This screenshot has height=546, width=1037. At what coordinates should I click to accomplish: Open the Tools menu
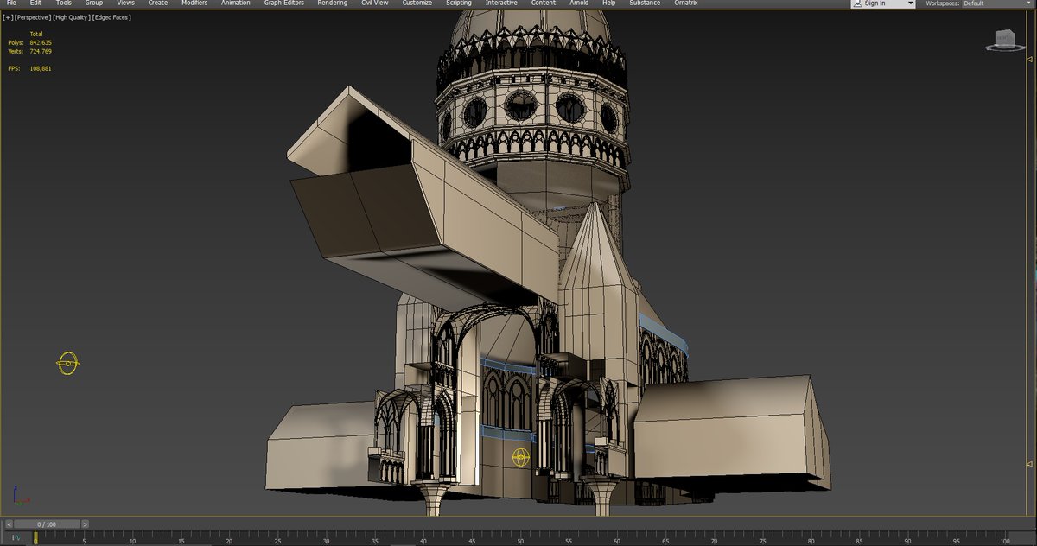(x=64, y=3)
